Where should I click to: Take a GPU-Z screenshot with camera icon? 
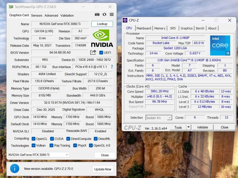97,14
